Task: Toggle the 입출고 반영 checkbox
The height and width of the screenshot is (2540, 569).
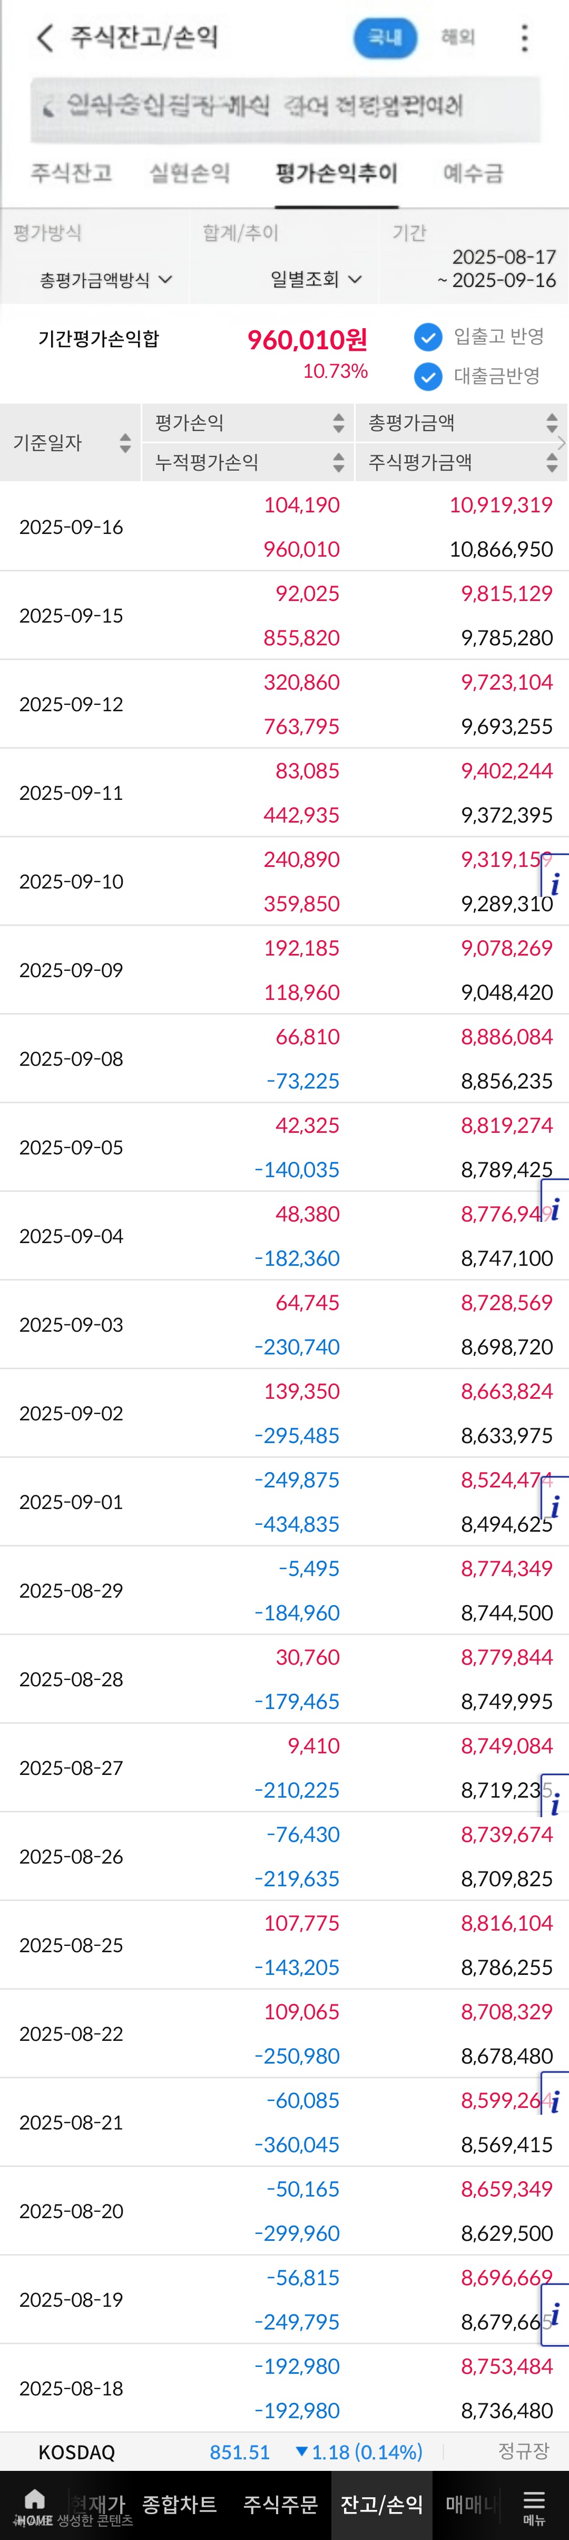Action: 428,337
